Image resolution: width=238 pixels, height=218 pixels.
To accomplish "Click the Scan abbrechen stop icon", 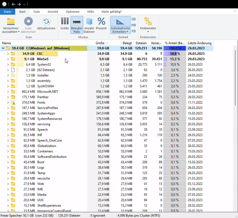I will point(28,21).
